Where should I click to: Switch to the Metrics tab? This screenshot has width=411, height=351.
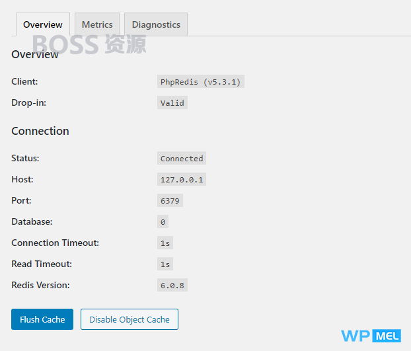(x=97, y=24)
